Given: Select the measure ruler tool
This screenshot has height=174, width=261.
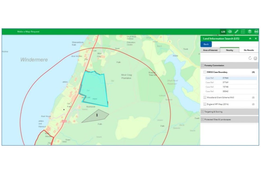Looking at the screenshot, I should coord(236,32).
